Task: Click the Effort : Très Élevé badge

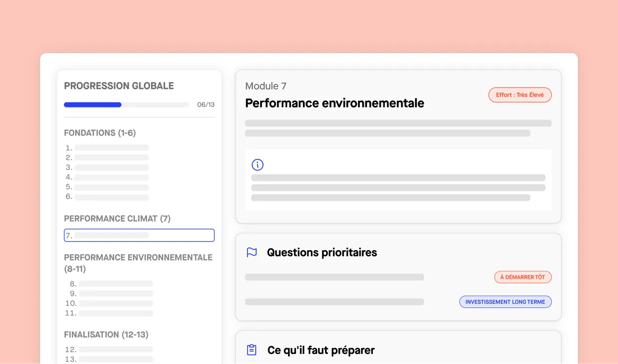Action: coord(520,95)
